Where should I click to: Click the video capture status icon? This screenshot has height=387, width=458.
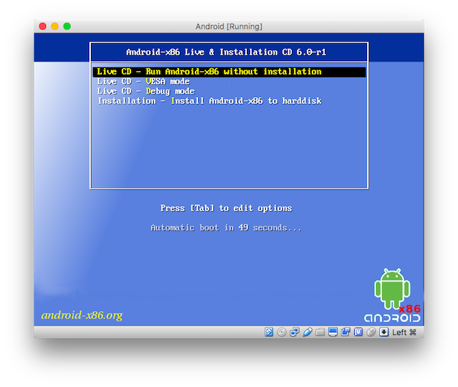(345, 332)
